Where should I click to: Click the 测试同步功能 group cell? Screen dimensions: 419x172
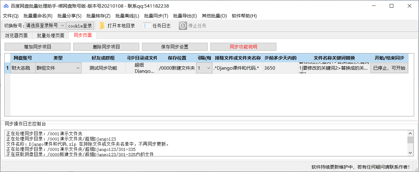(103, 68)
